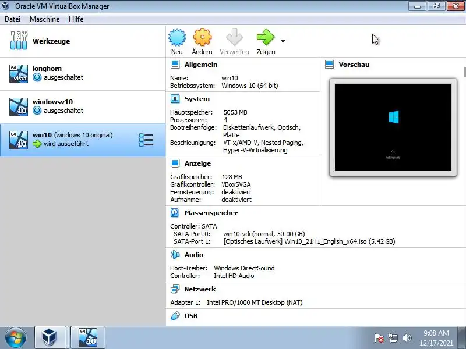Click the Windows 10 (64-bit) Betriebssystem value

click(x=250, y=86)
